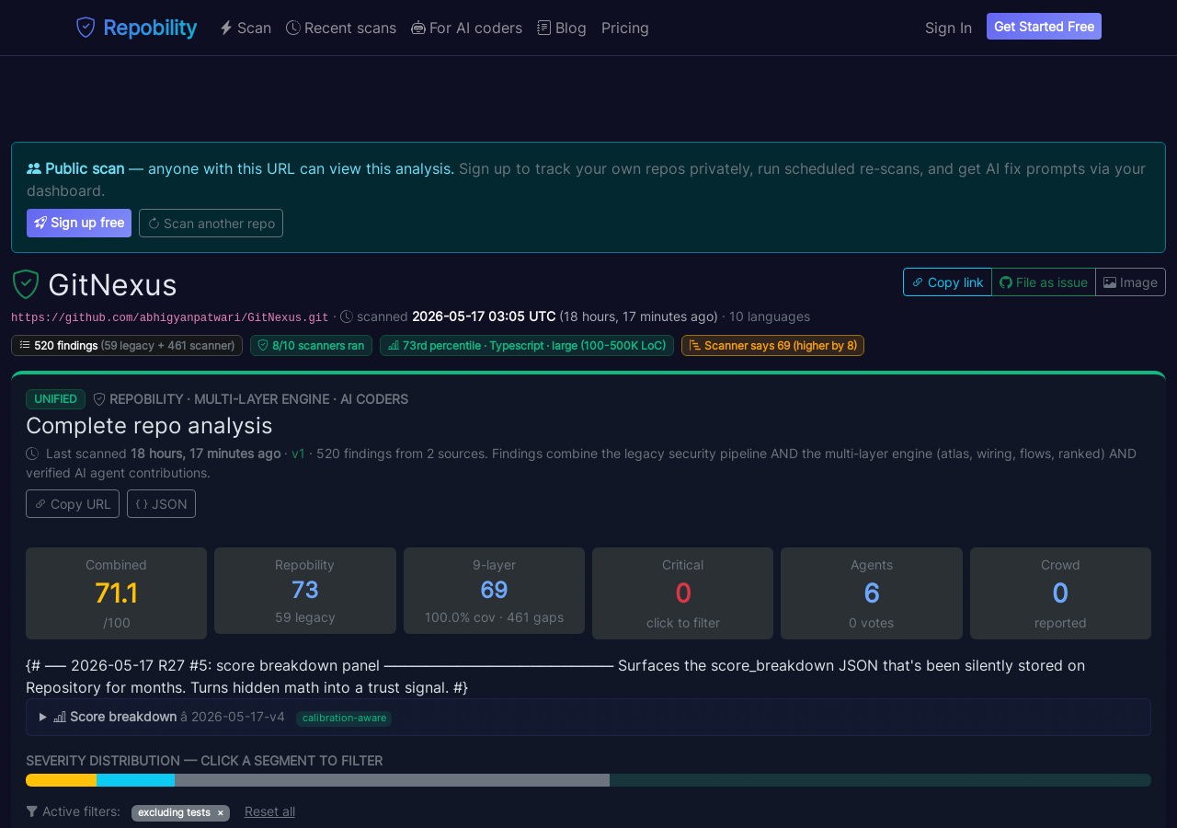Filter by cyan severity segment
Image resolution: width=1177 pixels, height=828 pixels.
[x=135, y=780]
